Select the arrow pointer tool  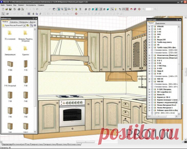click(x=3, y=14)
